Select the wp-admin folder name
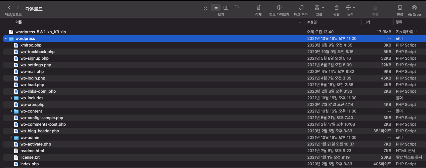 pyautogui.click(x=30, y=138)
